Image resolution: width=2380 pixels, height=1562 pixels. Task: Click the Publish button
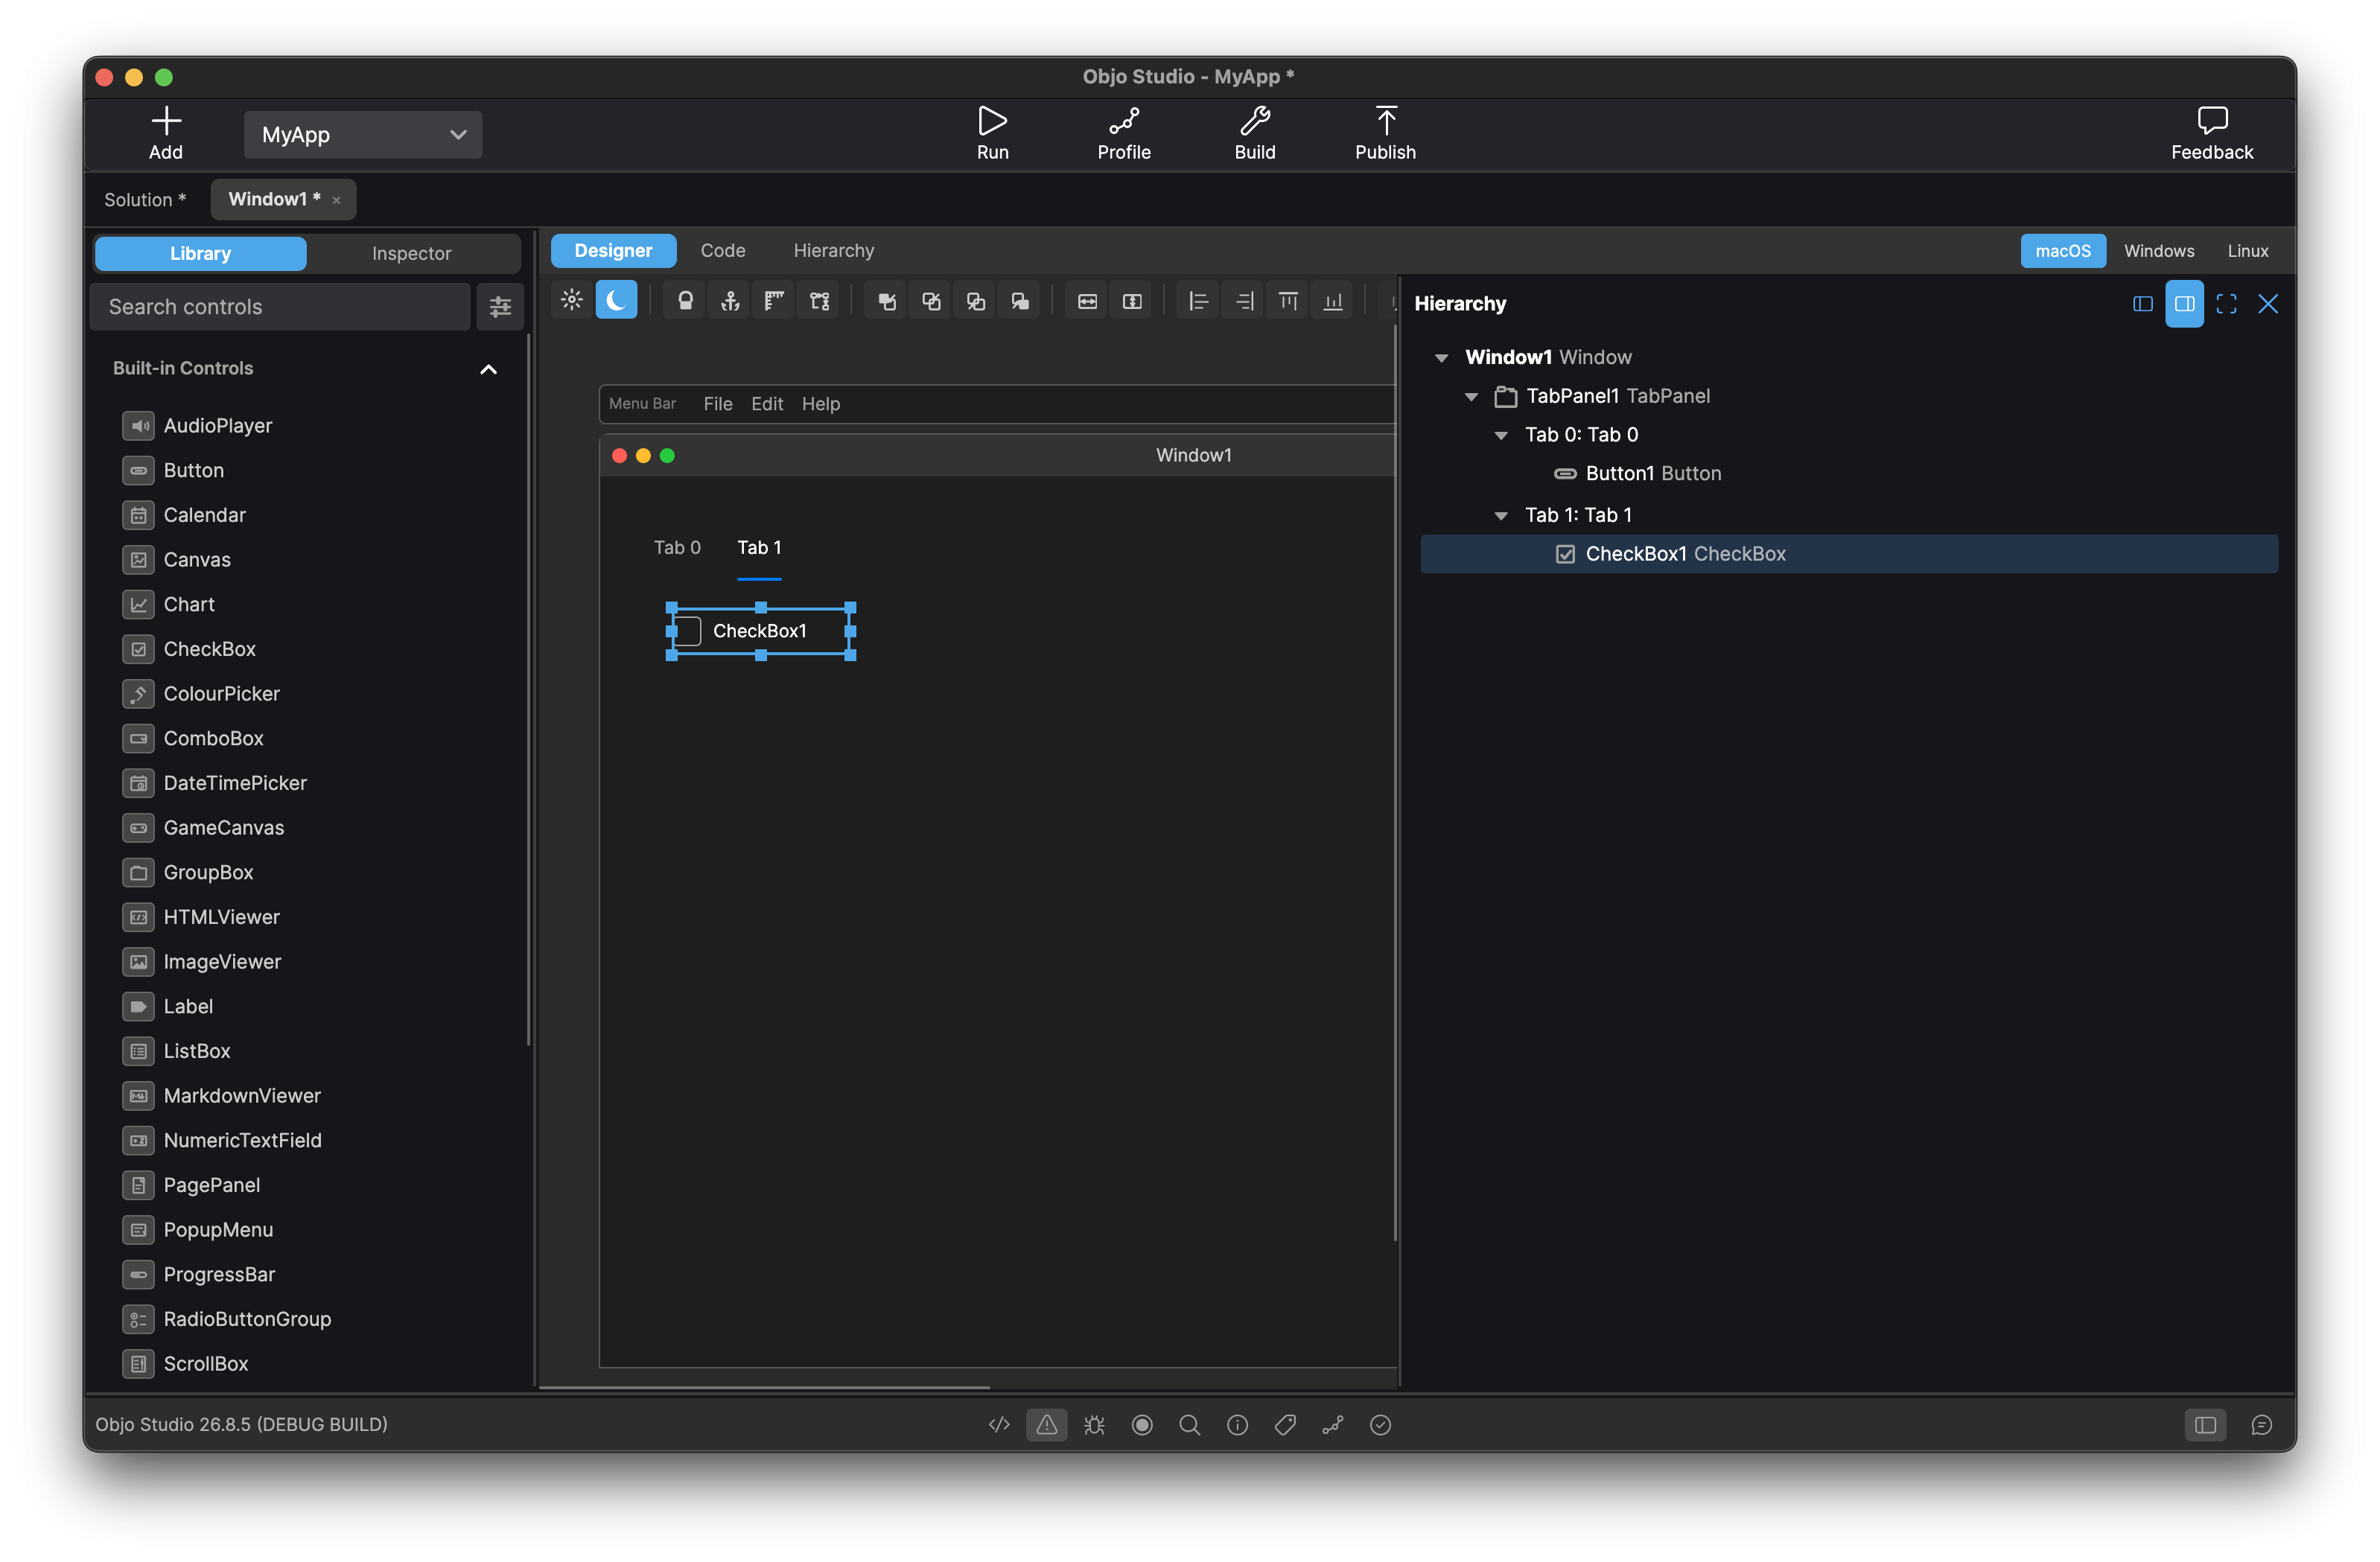[1386, 134]
